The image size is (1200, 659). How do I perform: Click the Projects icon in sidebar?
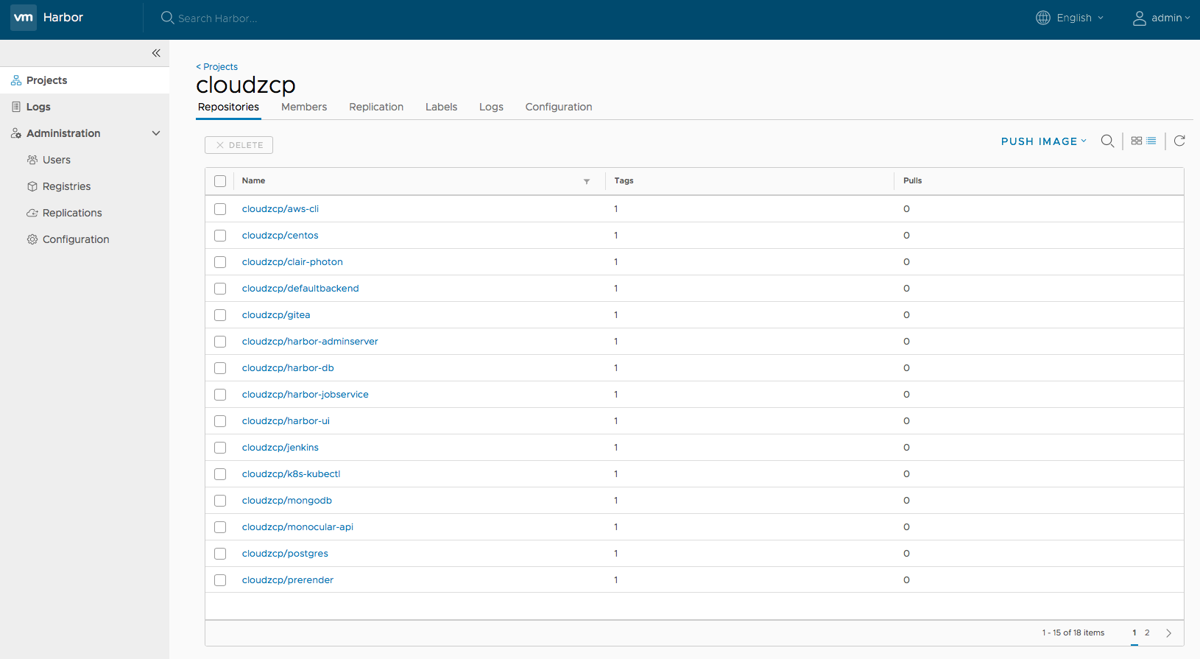click(x=16, y=80)
